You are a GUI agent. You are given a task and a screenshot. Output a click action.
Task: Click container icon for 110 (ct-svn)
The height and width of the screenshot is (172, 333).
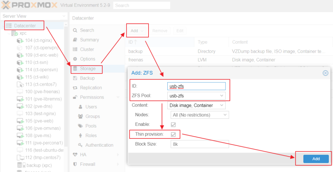[x=20, y=63]
